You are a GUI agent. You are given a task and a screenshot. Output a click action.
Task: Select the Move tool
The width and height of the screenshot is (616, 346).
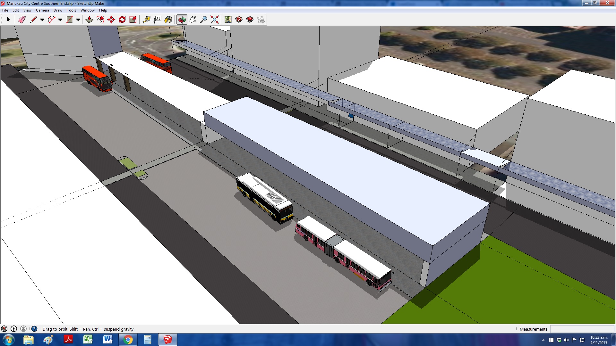point(111,20)
